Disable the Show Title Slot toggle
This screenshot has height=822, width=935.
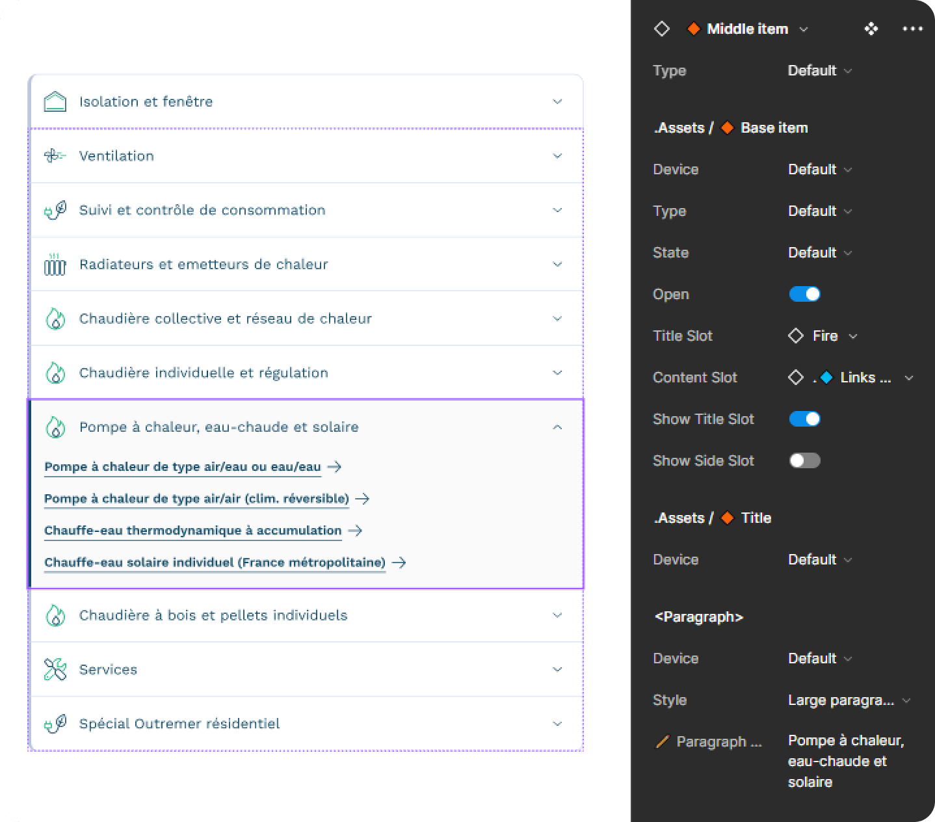coord(804,419)
